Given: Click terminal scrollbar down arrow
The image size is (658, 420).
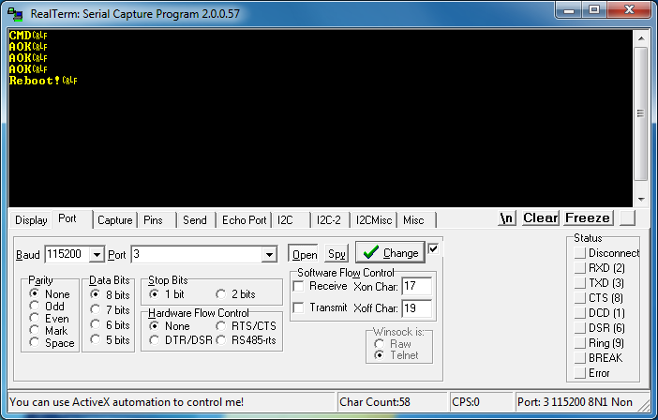Looking at the screenshot, I should pos(641,200).
